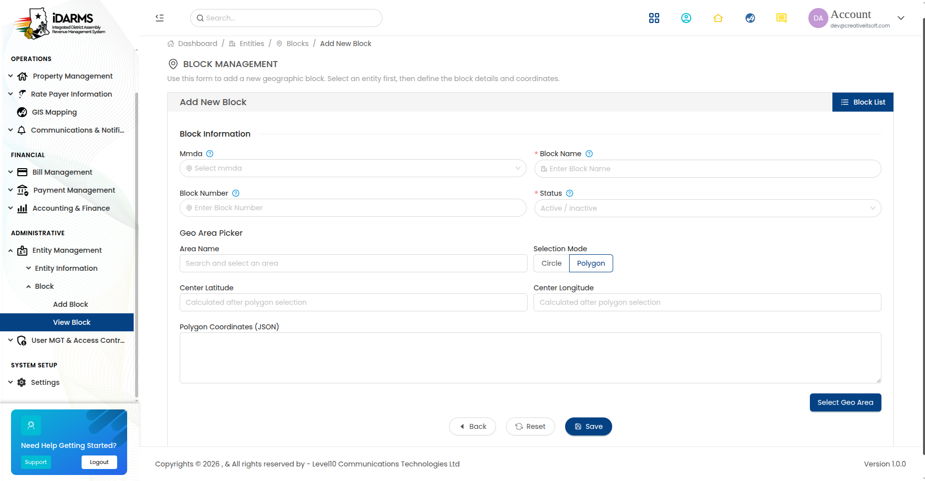Click the Select Geo Area button
925x481 pixels.
845,402
